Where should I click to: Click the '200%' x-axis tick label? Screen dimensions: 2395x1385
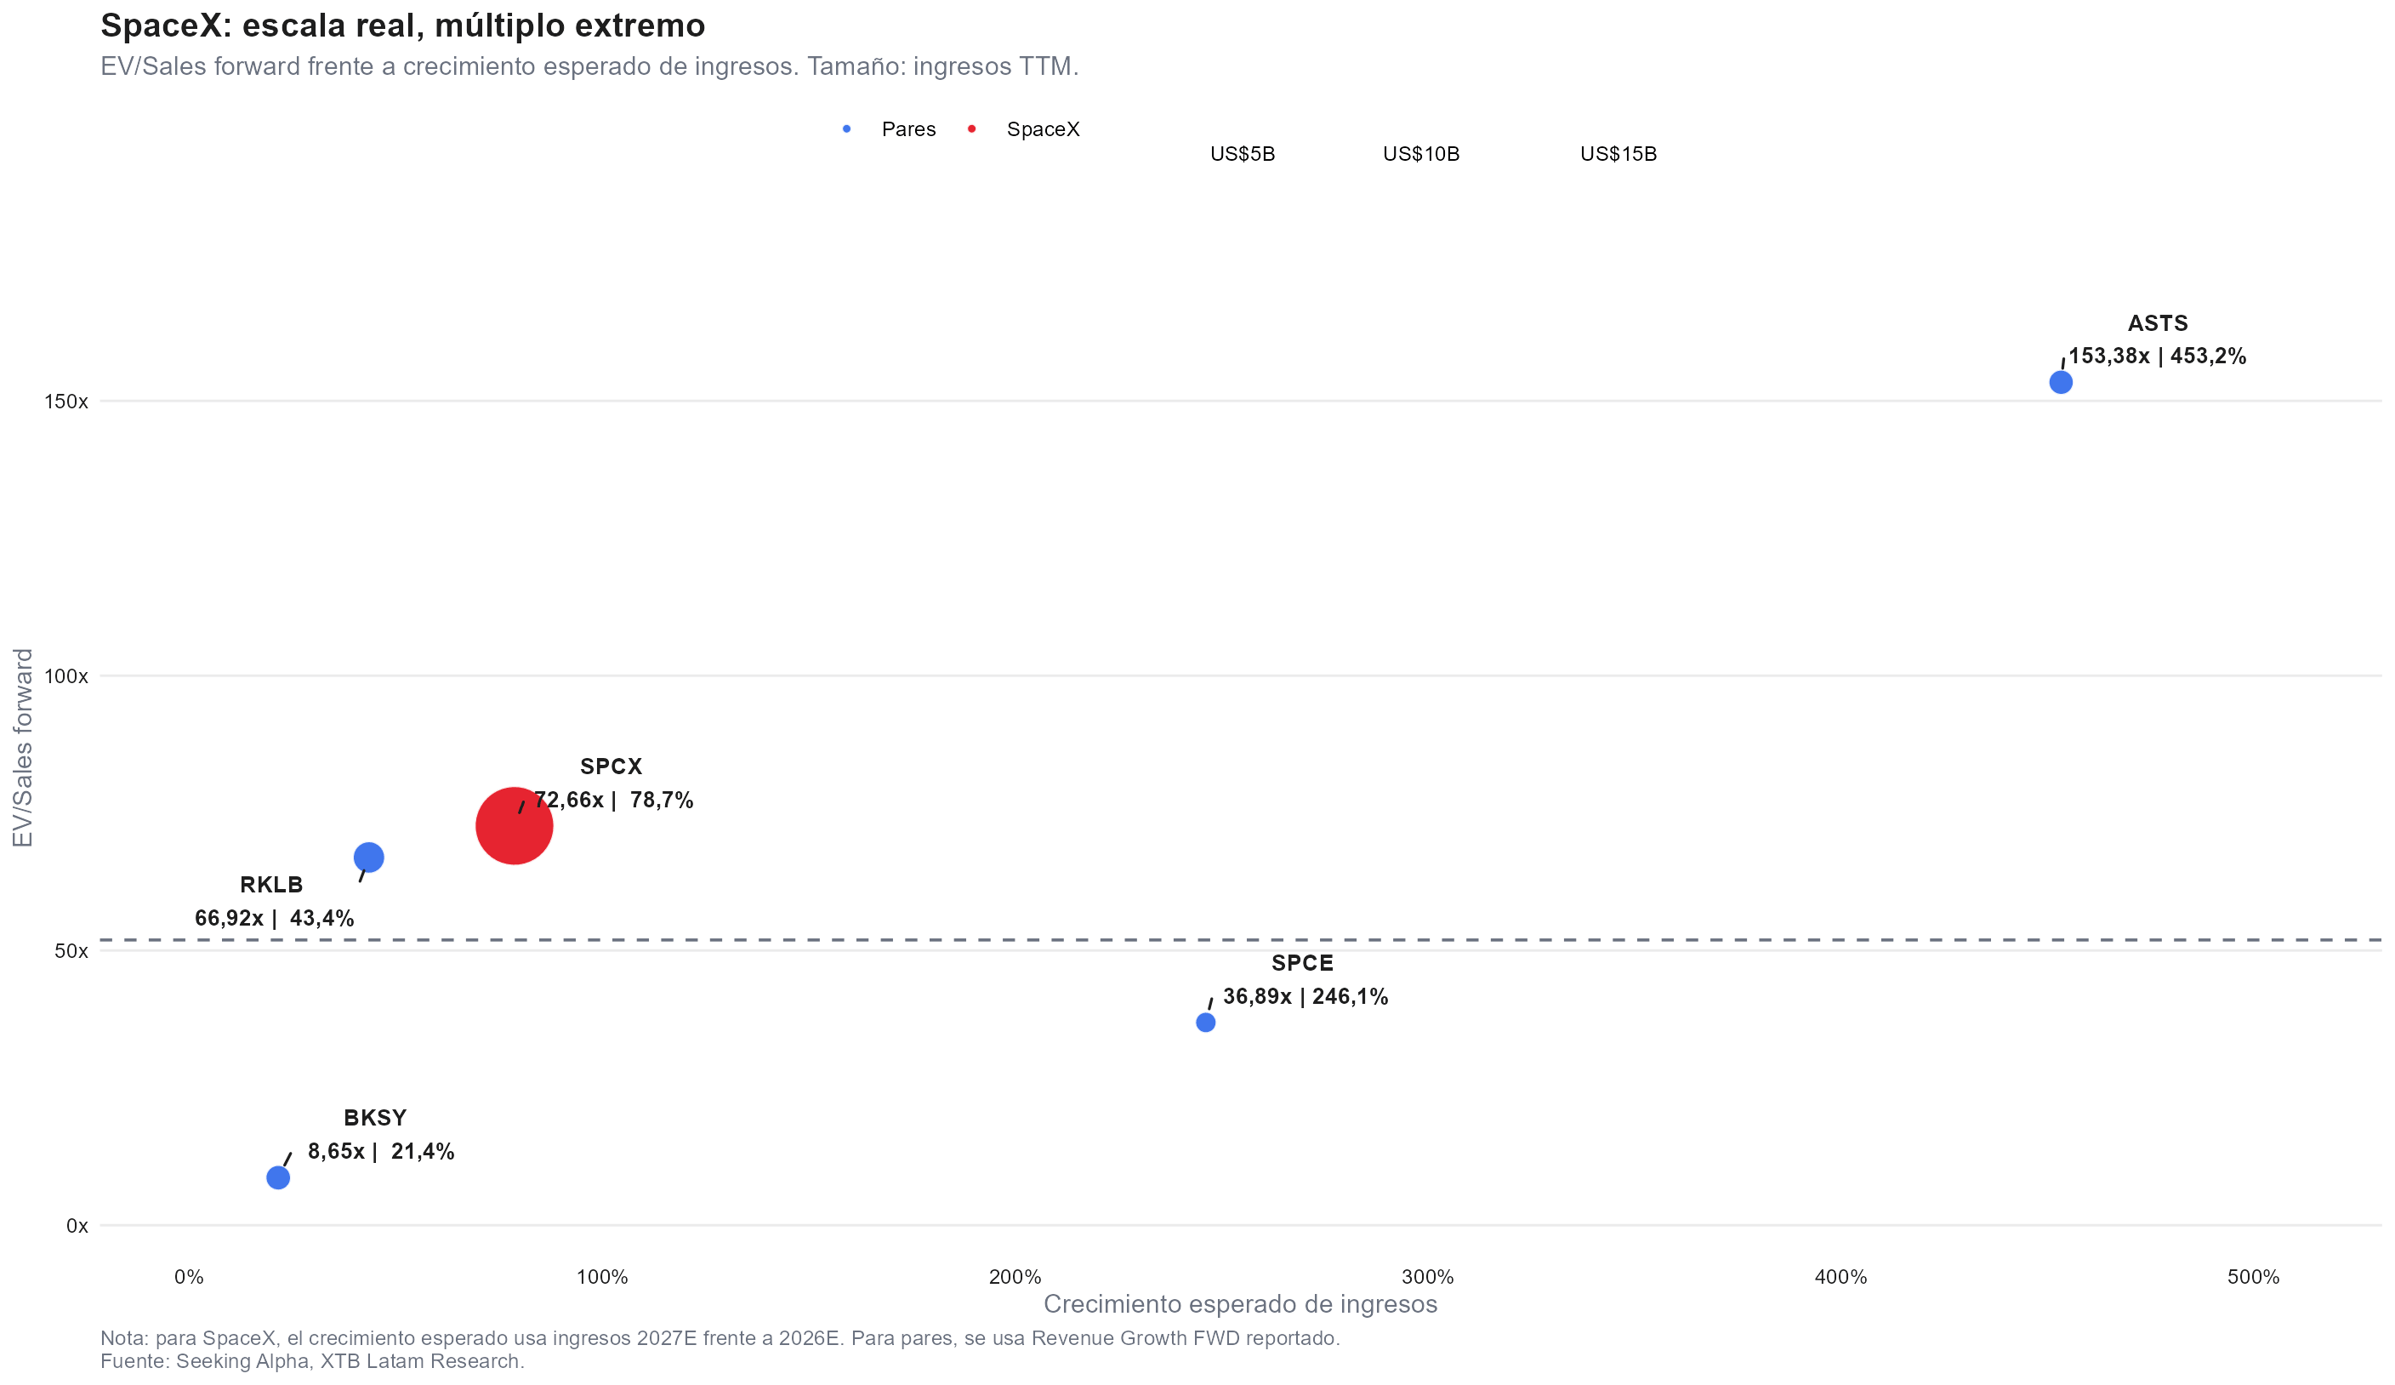pyautogui.click(x=1015, y=1278)
